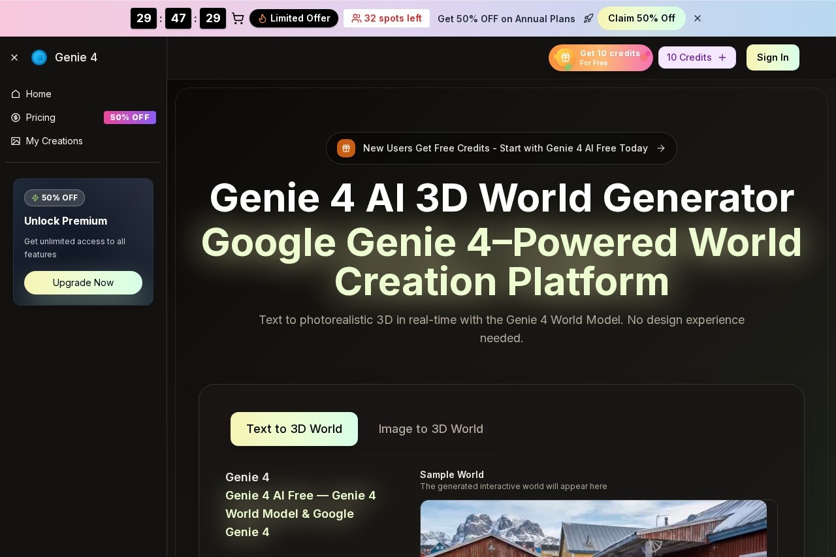Click the Genie 4 AI 3D World Generator heading

coord(502,198)
